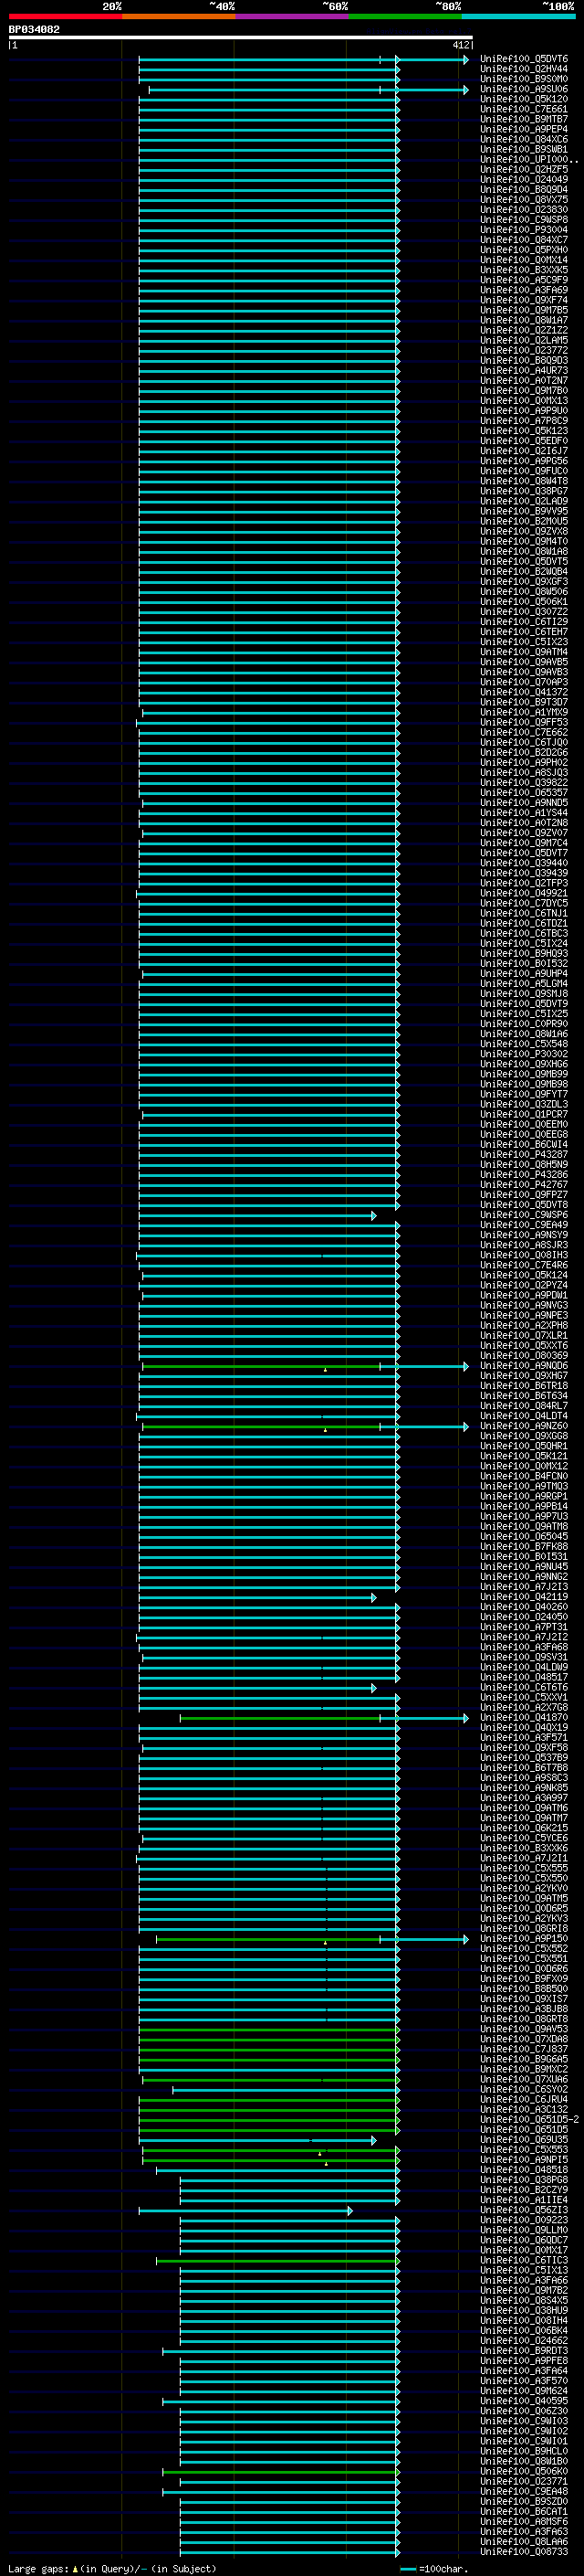The image size is (584, 2576).
Task: Select the UniRef100_O80369 label
Action: (x=524, y=1356)
